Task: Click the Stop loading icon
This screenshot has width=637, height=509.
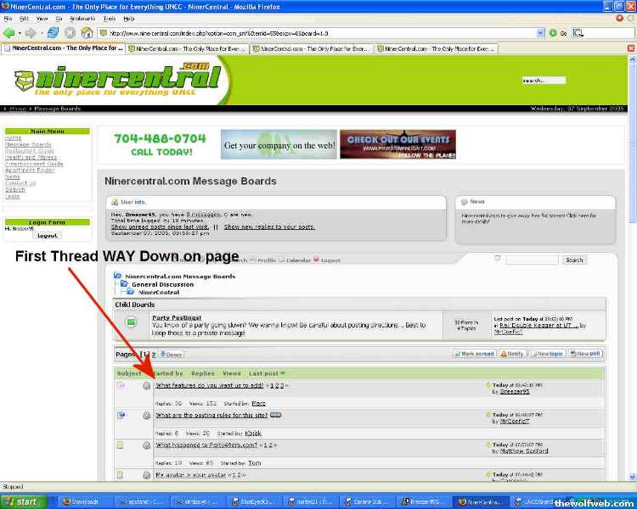Action: (x=70, y=32)
